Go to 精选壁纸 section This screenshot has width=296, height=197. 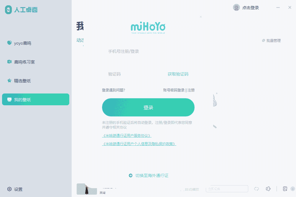tap(36, 81)
